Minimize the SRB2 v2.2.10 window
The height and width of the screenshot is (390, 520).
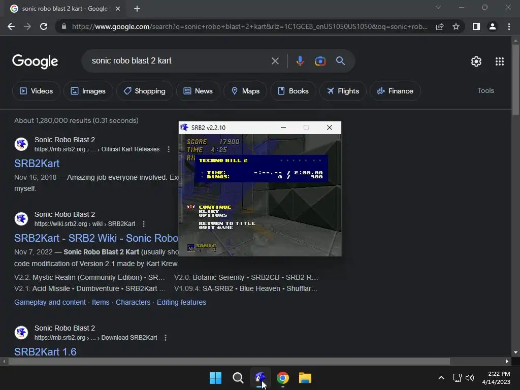tap(283, 127)
